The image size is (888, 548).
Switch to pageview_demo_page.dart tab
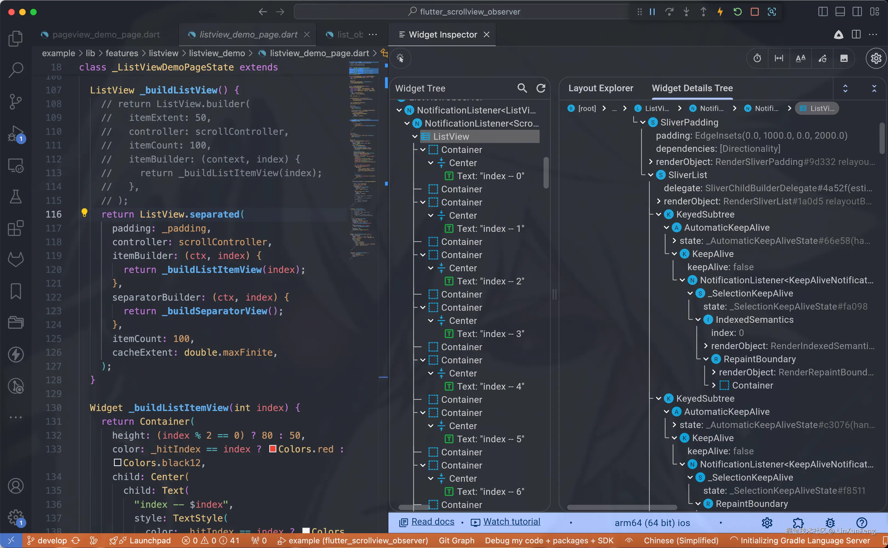tap(106, 35)
